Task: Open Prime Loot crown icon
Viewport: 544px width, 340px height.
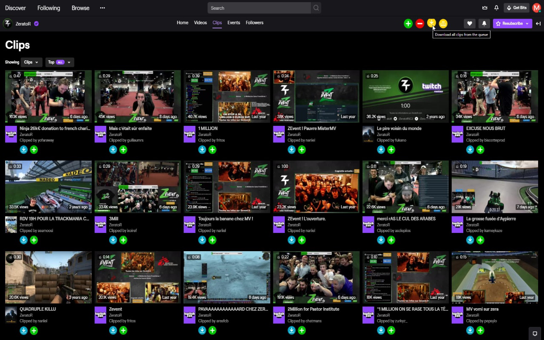Action: pyautogui.click(x=484, y=8)
